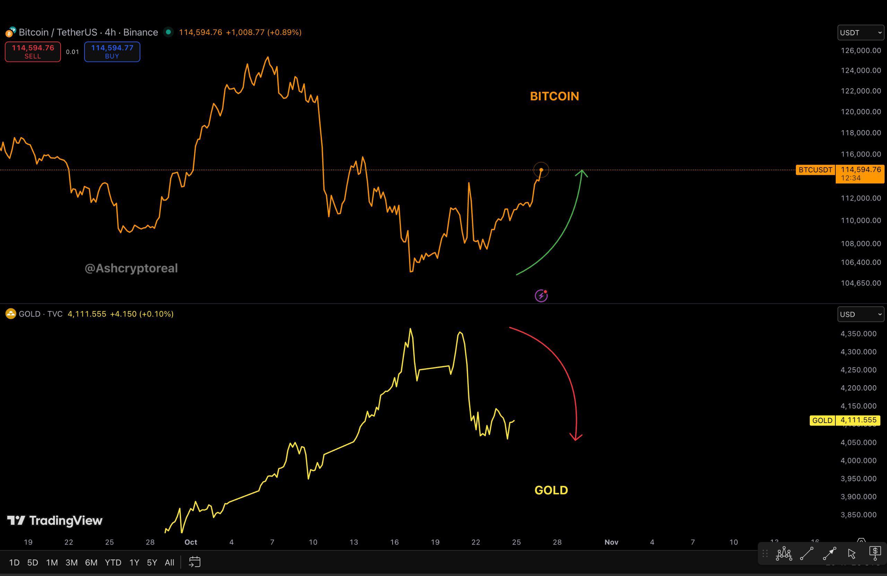Image resolution: width=887 pixels, height=576 pixels.
Task: Set the time range to YTD
Action: 113,562
